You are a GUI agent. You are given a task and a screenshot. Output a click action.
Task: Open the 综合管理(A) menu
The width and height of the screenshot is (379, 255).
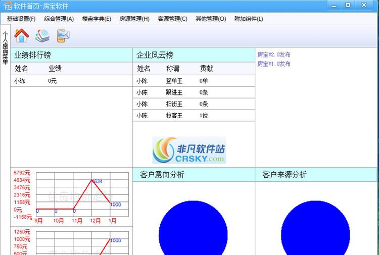59,19
